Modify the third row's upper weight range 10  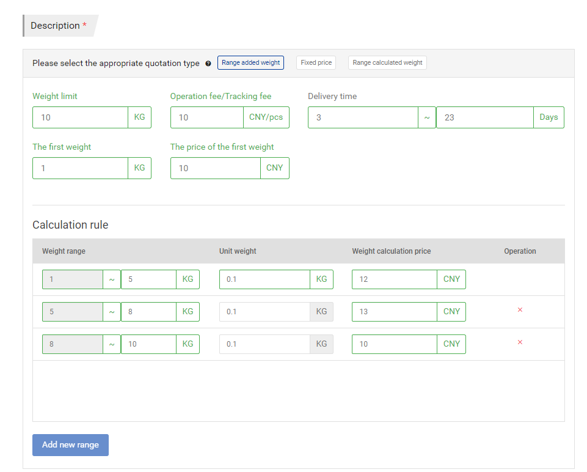click(x=148, y=344)
